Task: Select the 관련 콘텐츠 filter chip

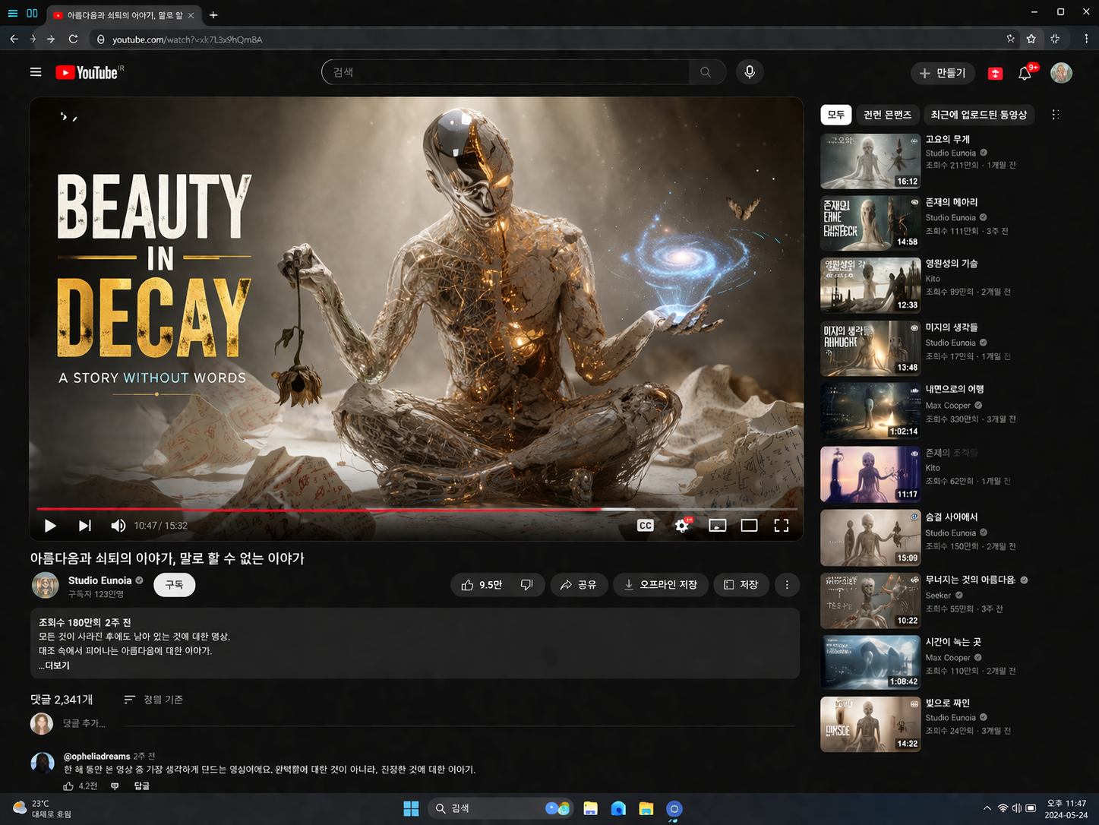Action: point(888,115)
